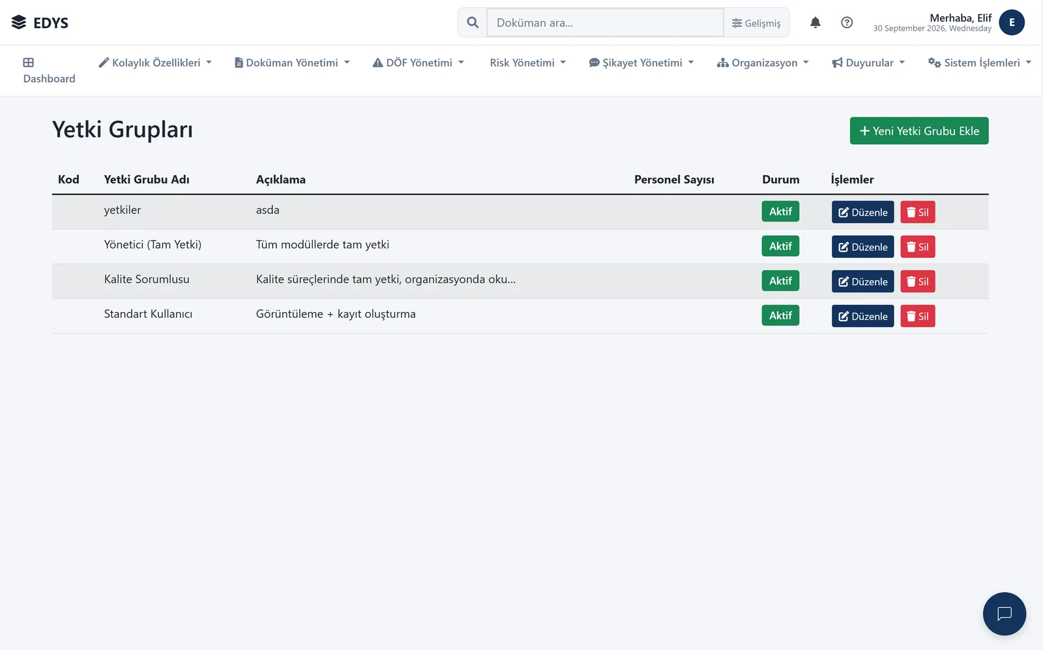The width and height of the screenshot is (1043, 650).
Task: Select 'Tüm modüllerde tam yetki' description
Action: coord(323,245)
